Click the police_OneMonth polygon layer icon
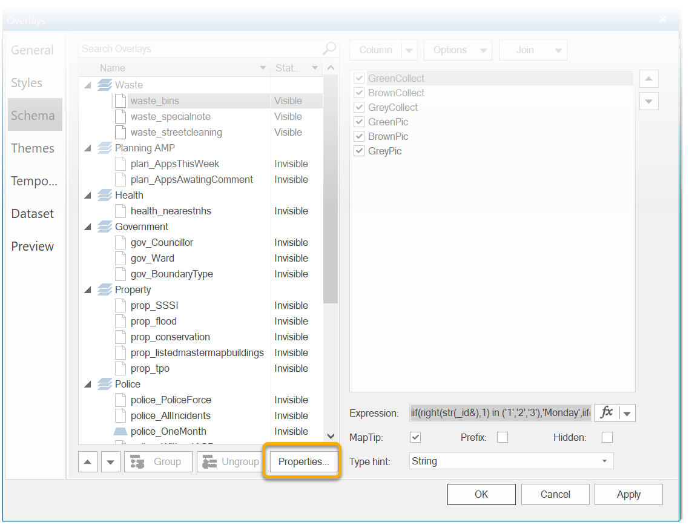The height and width of the screenshot is (525, 689). click(x=120, y=432)
